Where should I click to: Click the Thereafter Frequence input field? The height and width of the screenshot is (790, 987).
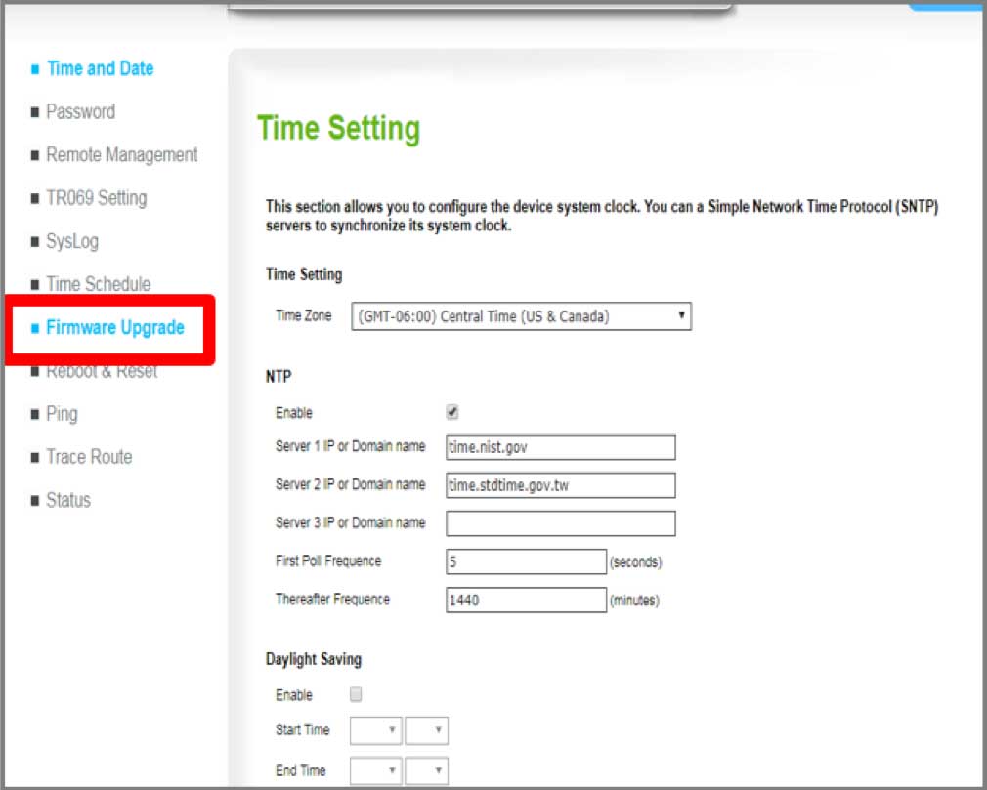pyautogui.click(x=526, y=600)
